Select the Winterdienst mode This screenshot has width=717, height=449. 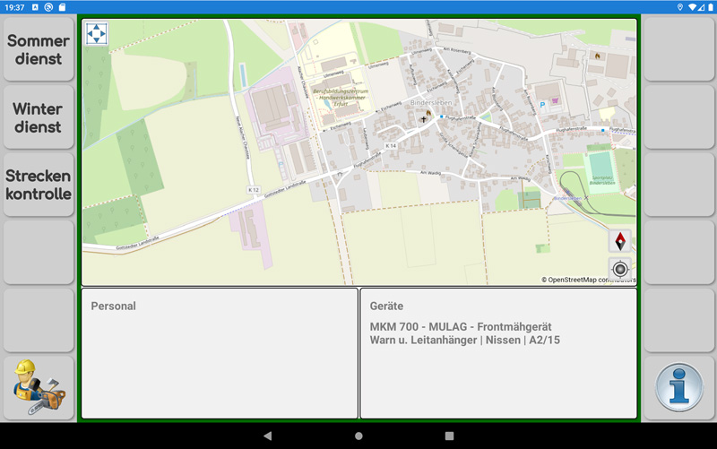[x=39, y=117]
